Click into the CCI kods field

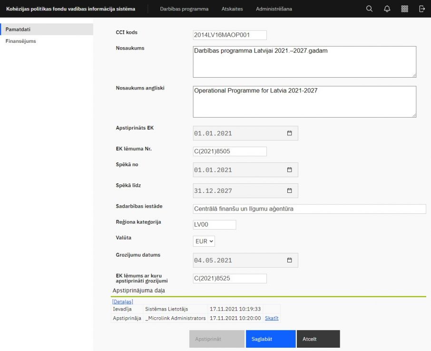[229, 35]
